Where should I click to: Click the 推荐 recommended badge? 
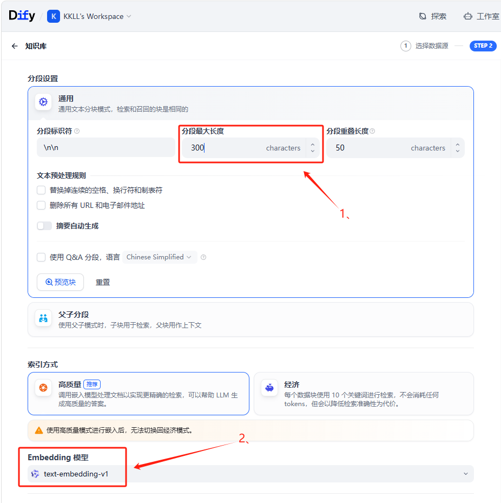pyautogui.click(x=92, y=384)
